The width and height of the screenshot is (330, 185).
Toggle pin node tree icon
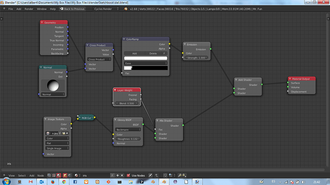click(150, 175)
